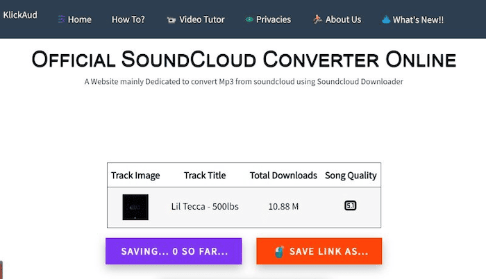Click the 5.1 song quality icon
The height and width of the screenshot is (279, 486).
pyautogui.click(x=351, y=206)
